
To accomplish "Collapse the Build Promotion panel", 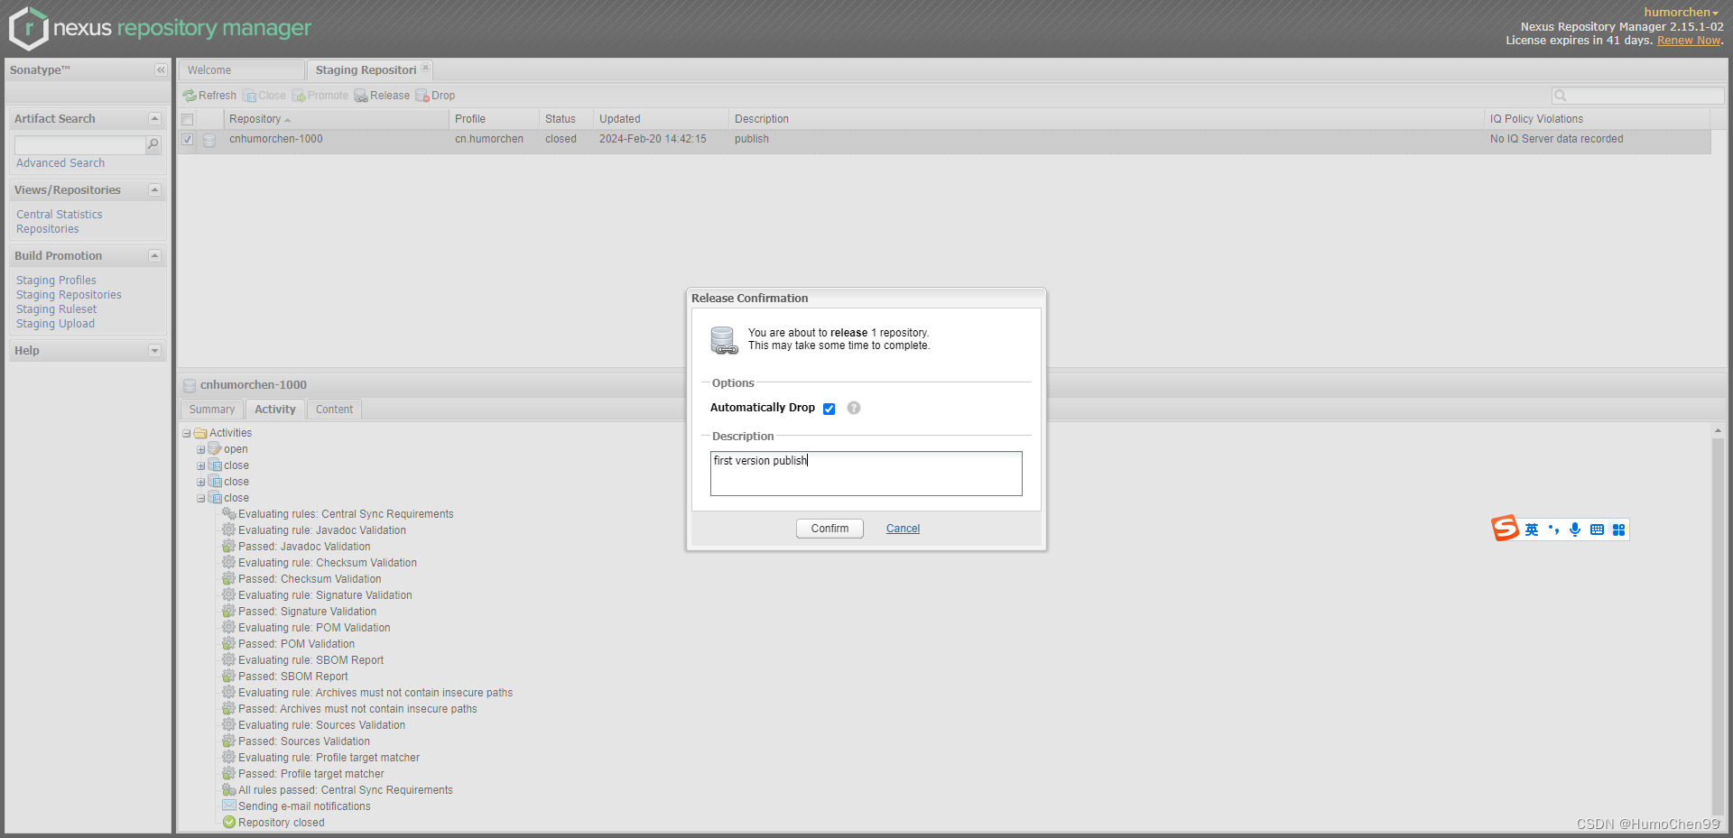I will 154,256.
